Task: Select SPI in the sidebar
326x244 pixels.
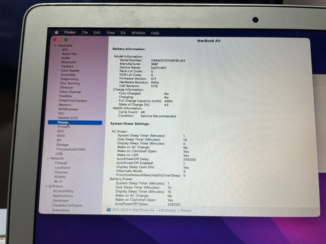Action: 59,140
